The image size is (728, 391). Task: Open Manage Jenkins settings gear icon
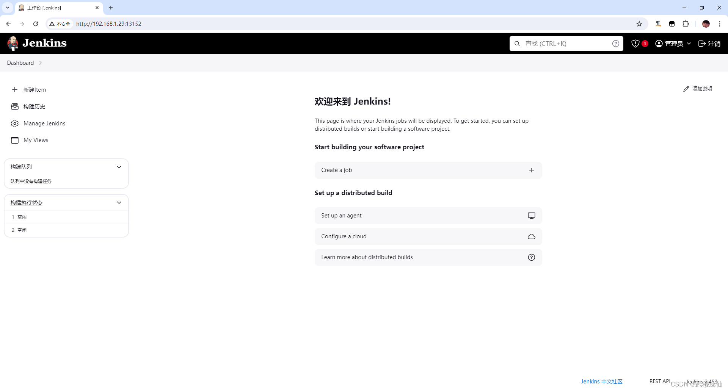coord(15,123)
